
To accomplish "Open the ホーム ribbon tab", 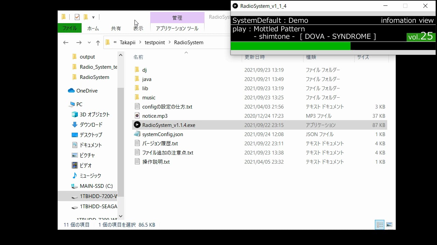I will pyautogui.click(x=93, y=28).
